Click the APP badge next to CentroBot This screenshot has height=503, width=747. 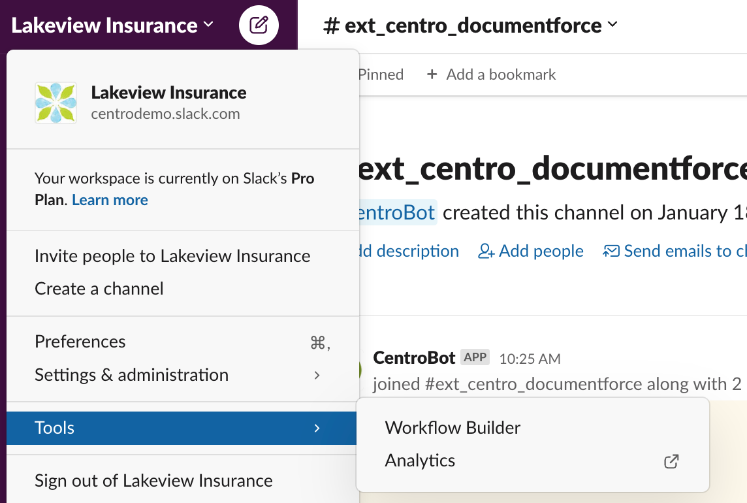click(x=475, y=357)
